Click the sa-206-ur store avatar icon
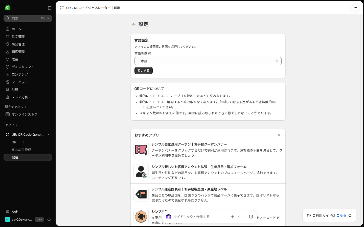Viewport: 364px width, 227px height. pos(8,219)
